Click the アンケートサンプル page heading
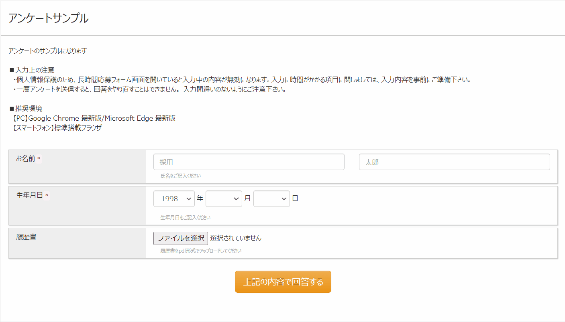 tap(48, 18)
